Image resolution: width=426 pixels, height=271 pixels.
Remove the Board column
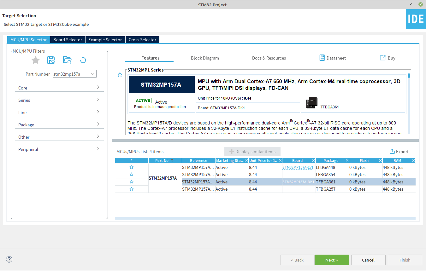[313, 161]
